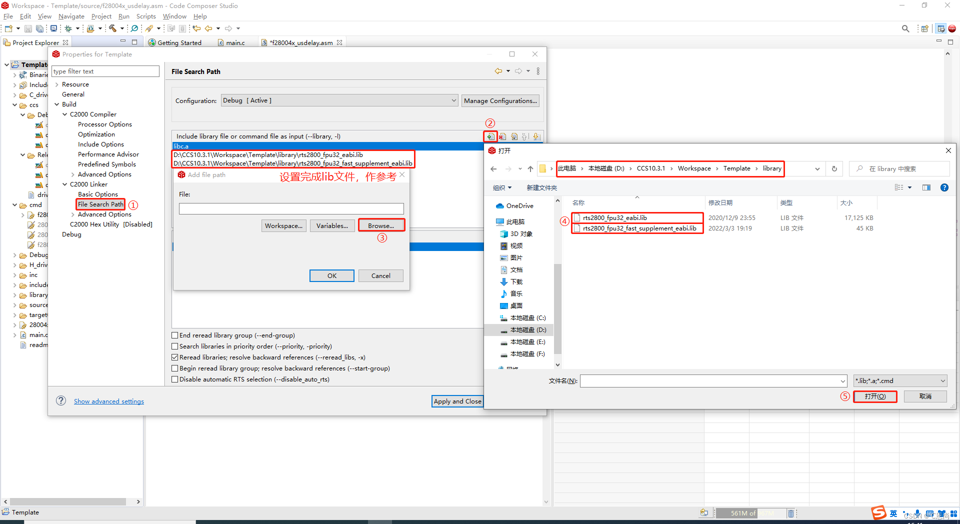
Task: Expand Advanced Options under C2000 Compiler
Action: [x=73, y=174]
